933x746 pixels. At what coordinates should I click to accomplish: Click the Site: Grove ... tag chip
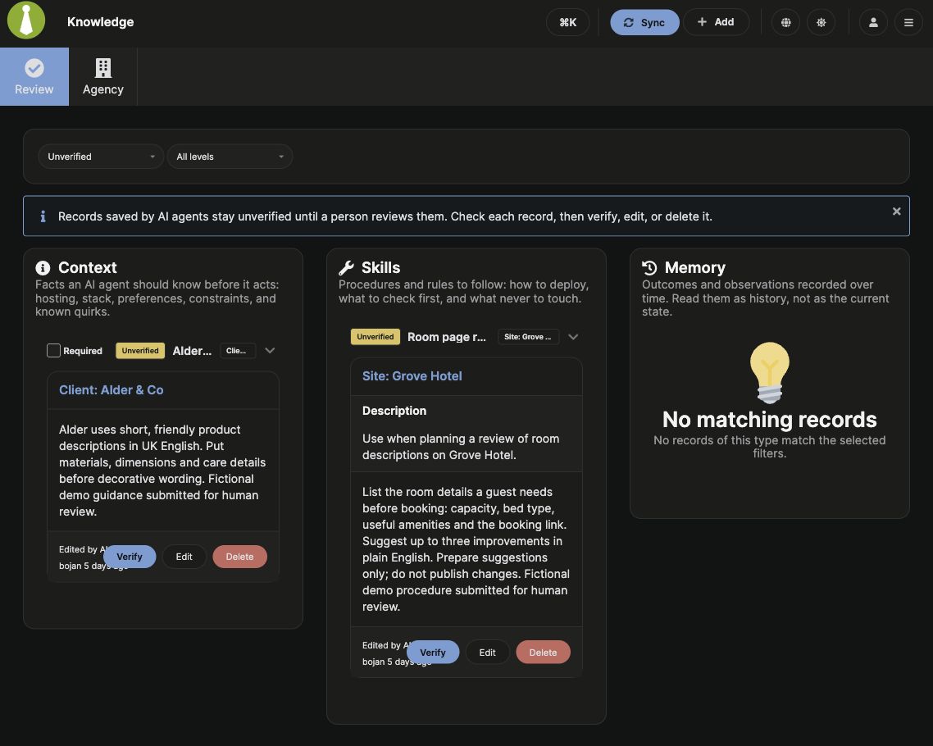point(528,337)
